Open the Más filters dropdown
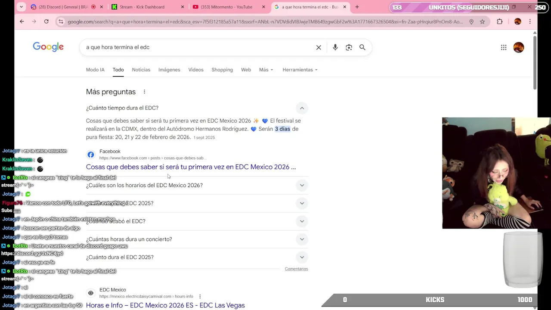The image size is (551, 310). pos(266,70)
